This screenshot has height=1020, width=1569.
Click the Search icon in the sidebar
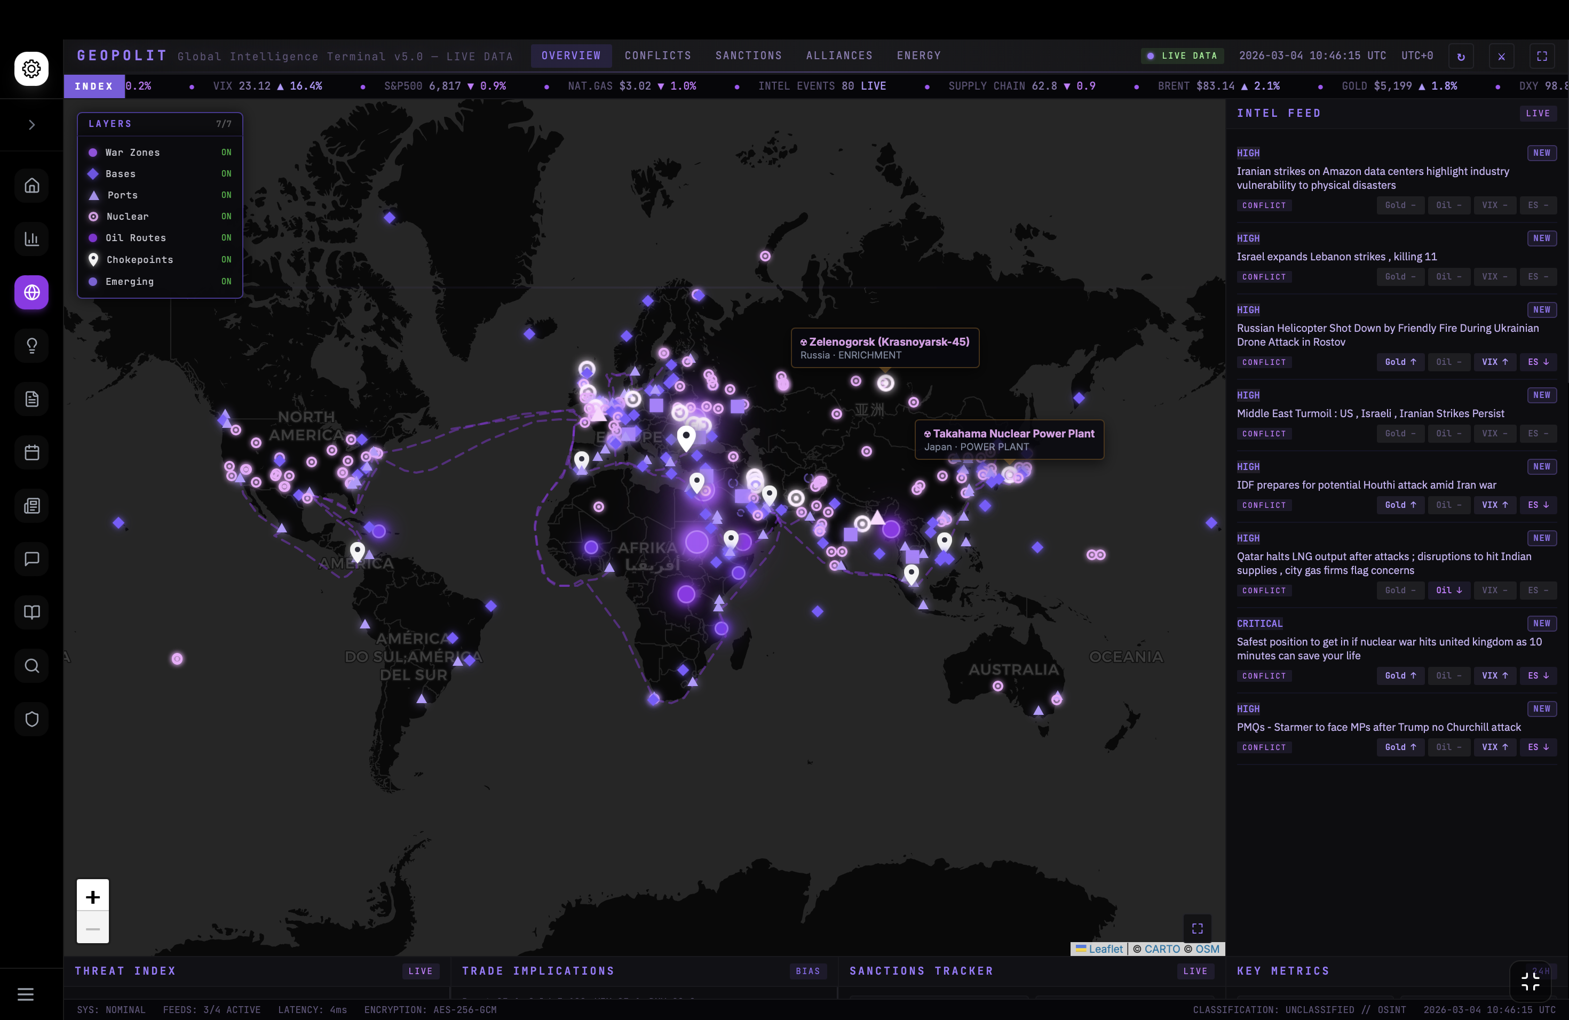pos(31,665)
